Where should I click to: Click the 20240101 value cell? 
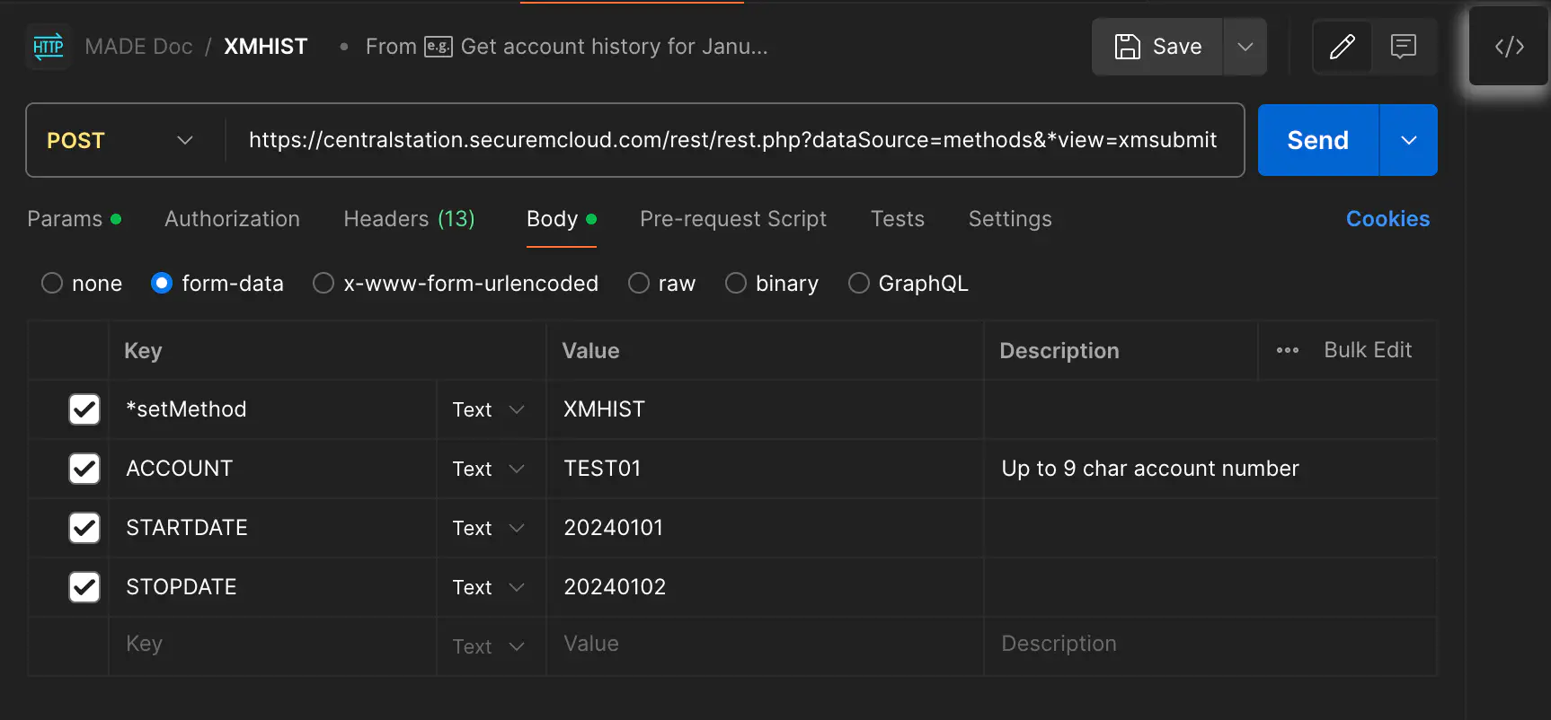tap(765, 528)
